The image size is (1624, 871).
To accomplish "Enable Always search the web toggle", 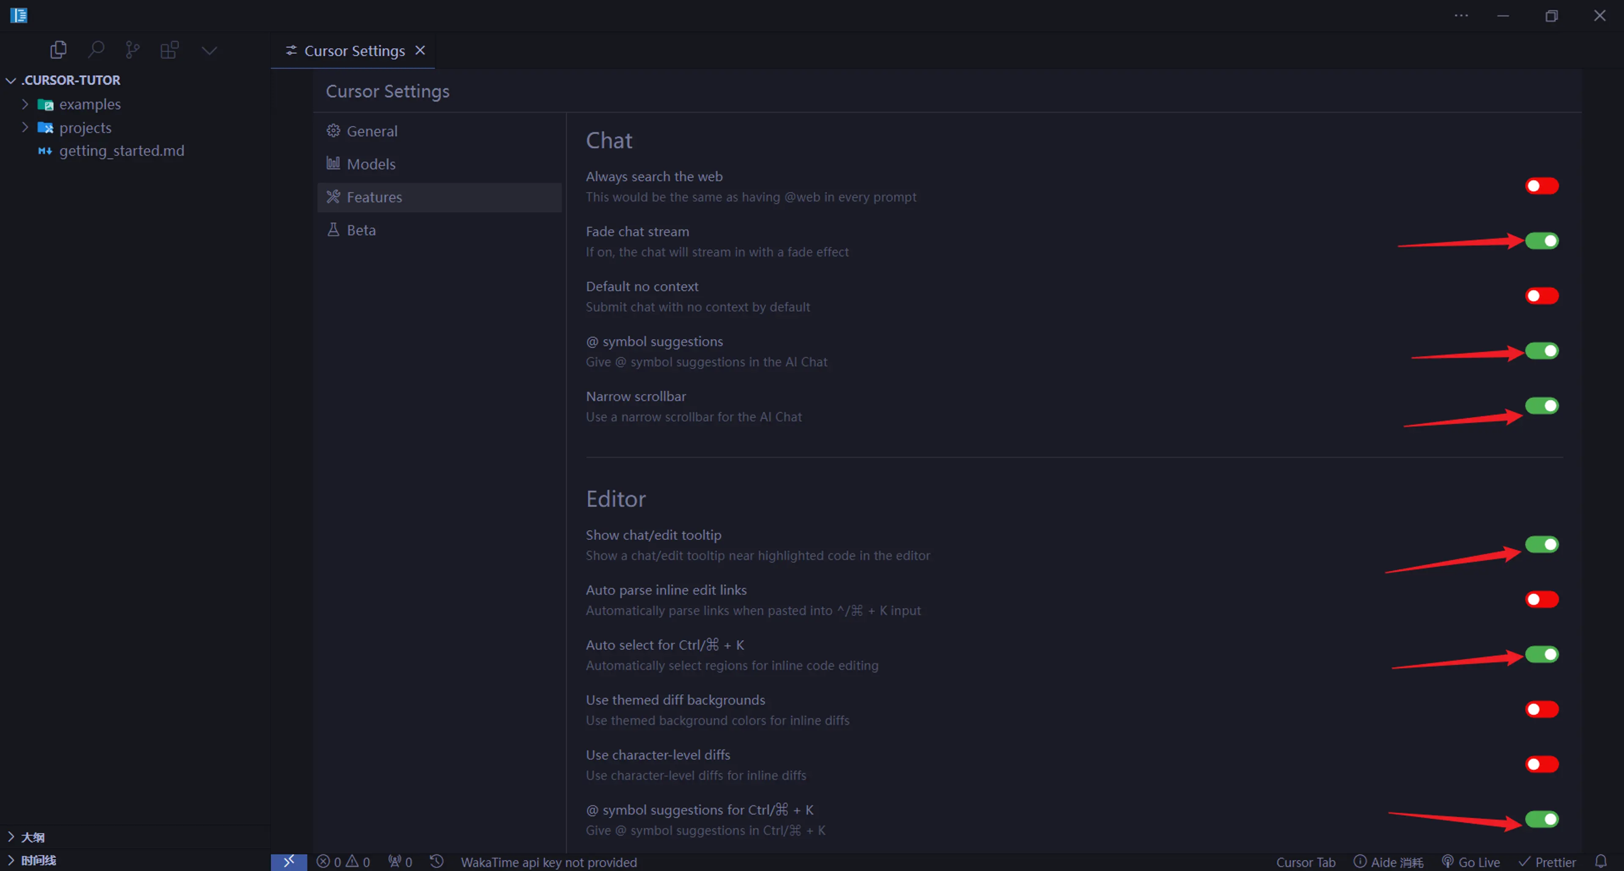I will (1542, 186).
